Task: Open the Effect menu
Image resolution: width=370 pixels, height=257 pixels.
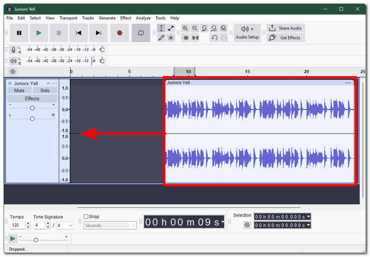Action: [x=125, y=18]
